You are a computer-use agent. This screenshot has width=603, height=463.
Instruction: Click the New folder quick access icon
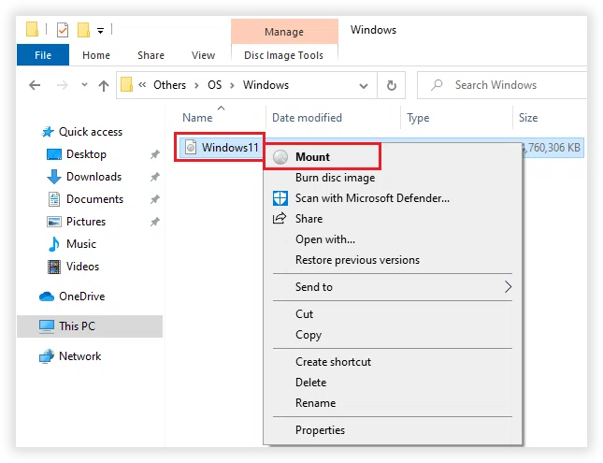point(83,30)
